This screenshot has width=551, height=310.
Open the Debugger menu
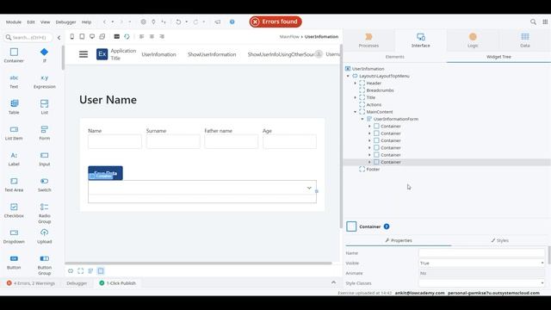[x=65, y=22]
